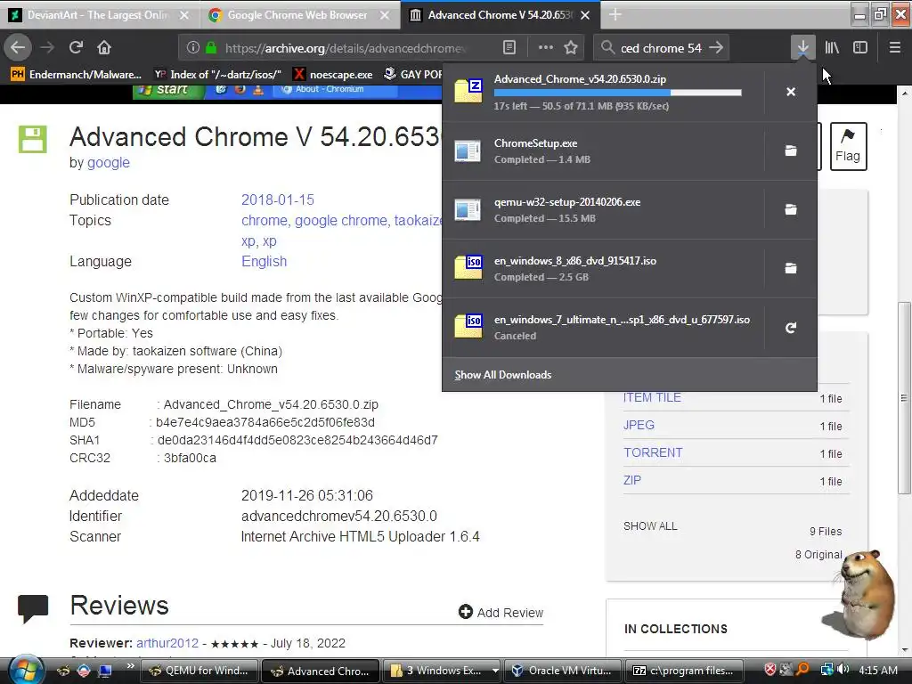
Task: Open the Index of /~dartz/isos/ bookmark
Action: 217,74
